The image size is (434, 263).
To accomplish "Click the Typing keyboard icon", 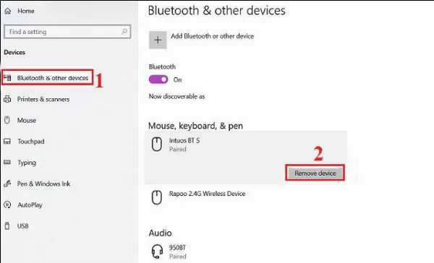I will (7, 162).
